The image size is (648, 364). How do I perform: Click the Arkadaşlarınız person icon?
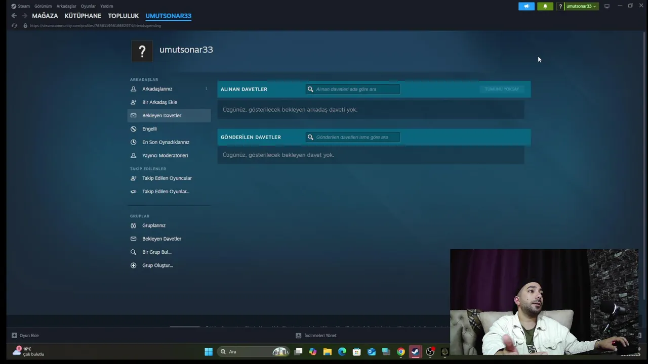[134, 89]
